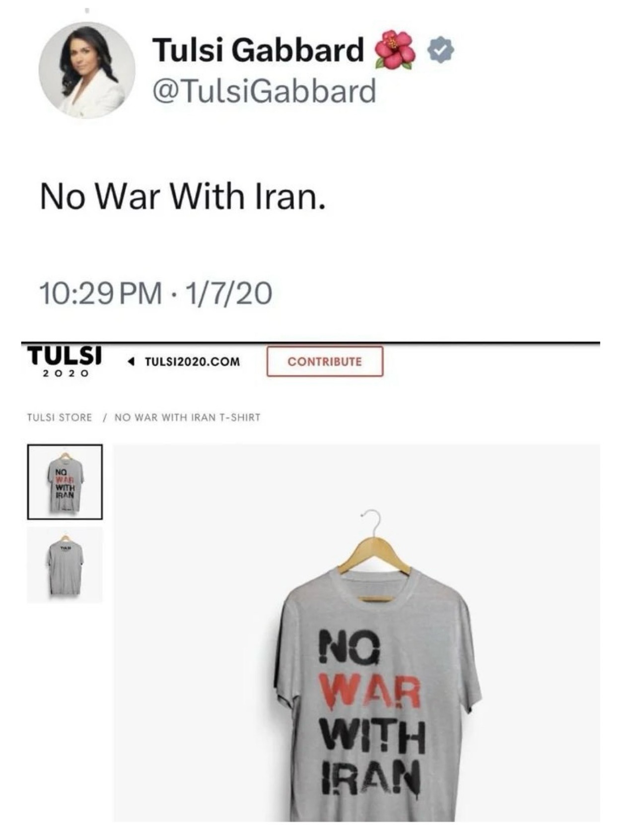The height and width of the screenshot is (825, 619).
Task: Open the @TulsiGabbard handle
Action: pos(264,92)
